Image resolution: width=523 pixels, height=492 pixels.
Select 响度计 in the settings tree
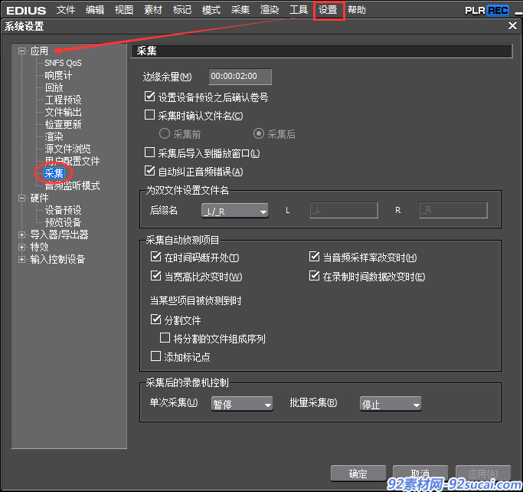[58, 75]
